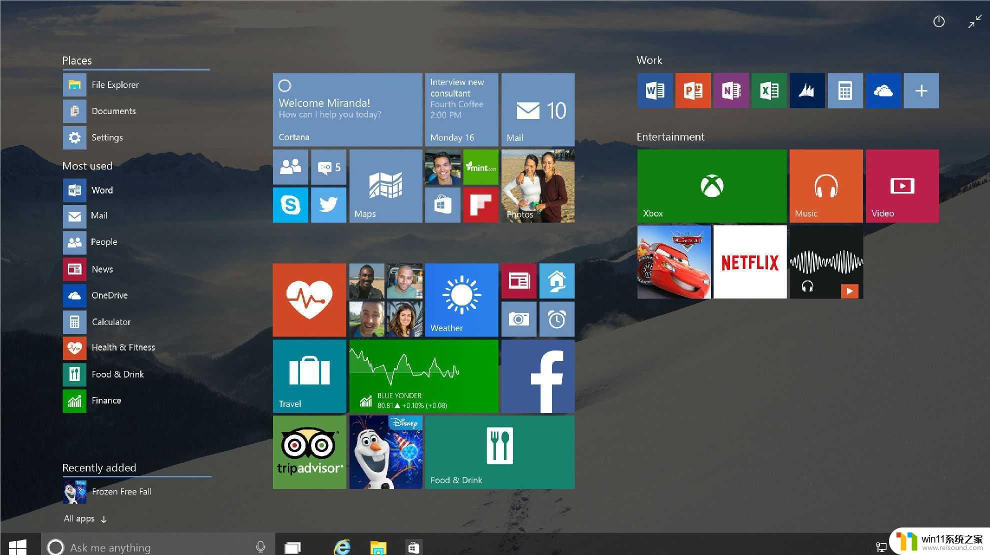
Task: Open the Xbox tile
Action: 712,186
